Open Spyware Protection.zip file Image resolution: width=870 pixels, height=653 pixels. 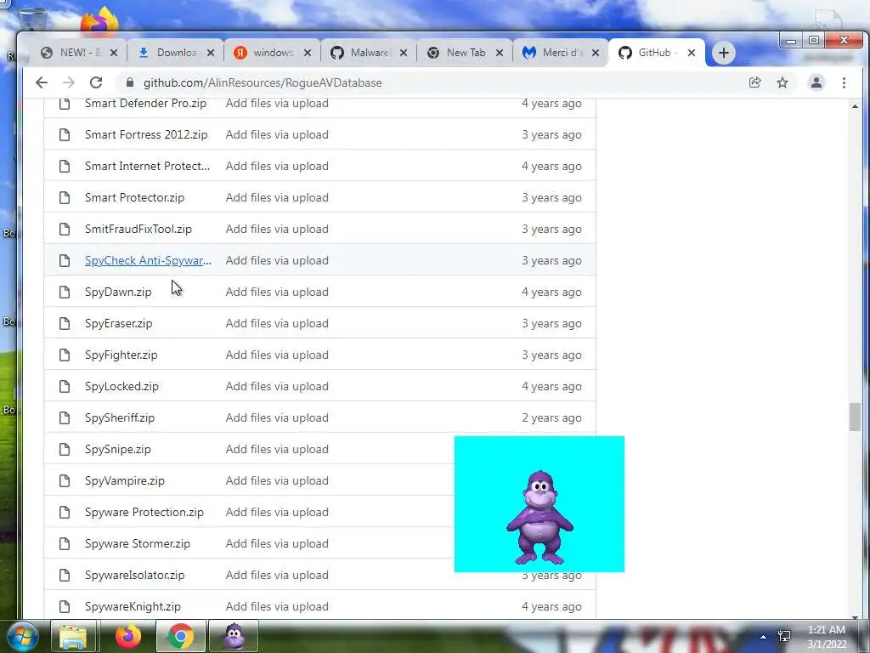point(144,512)
